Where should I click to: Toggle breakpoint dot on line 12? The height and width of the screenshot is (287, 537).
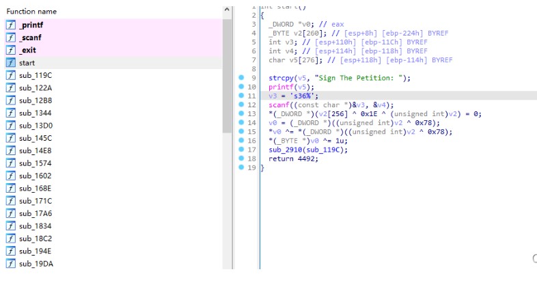coord(241,105)
